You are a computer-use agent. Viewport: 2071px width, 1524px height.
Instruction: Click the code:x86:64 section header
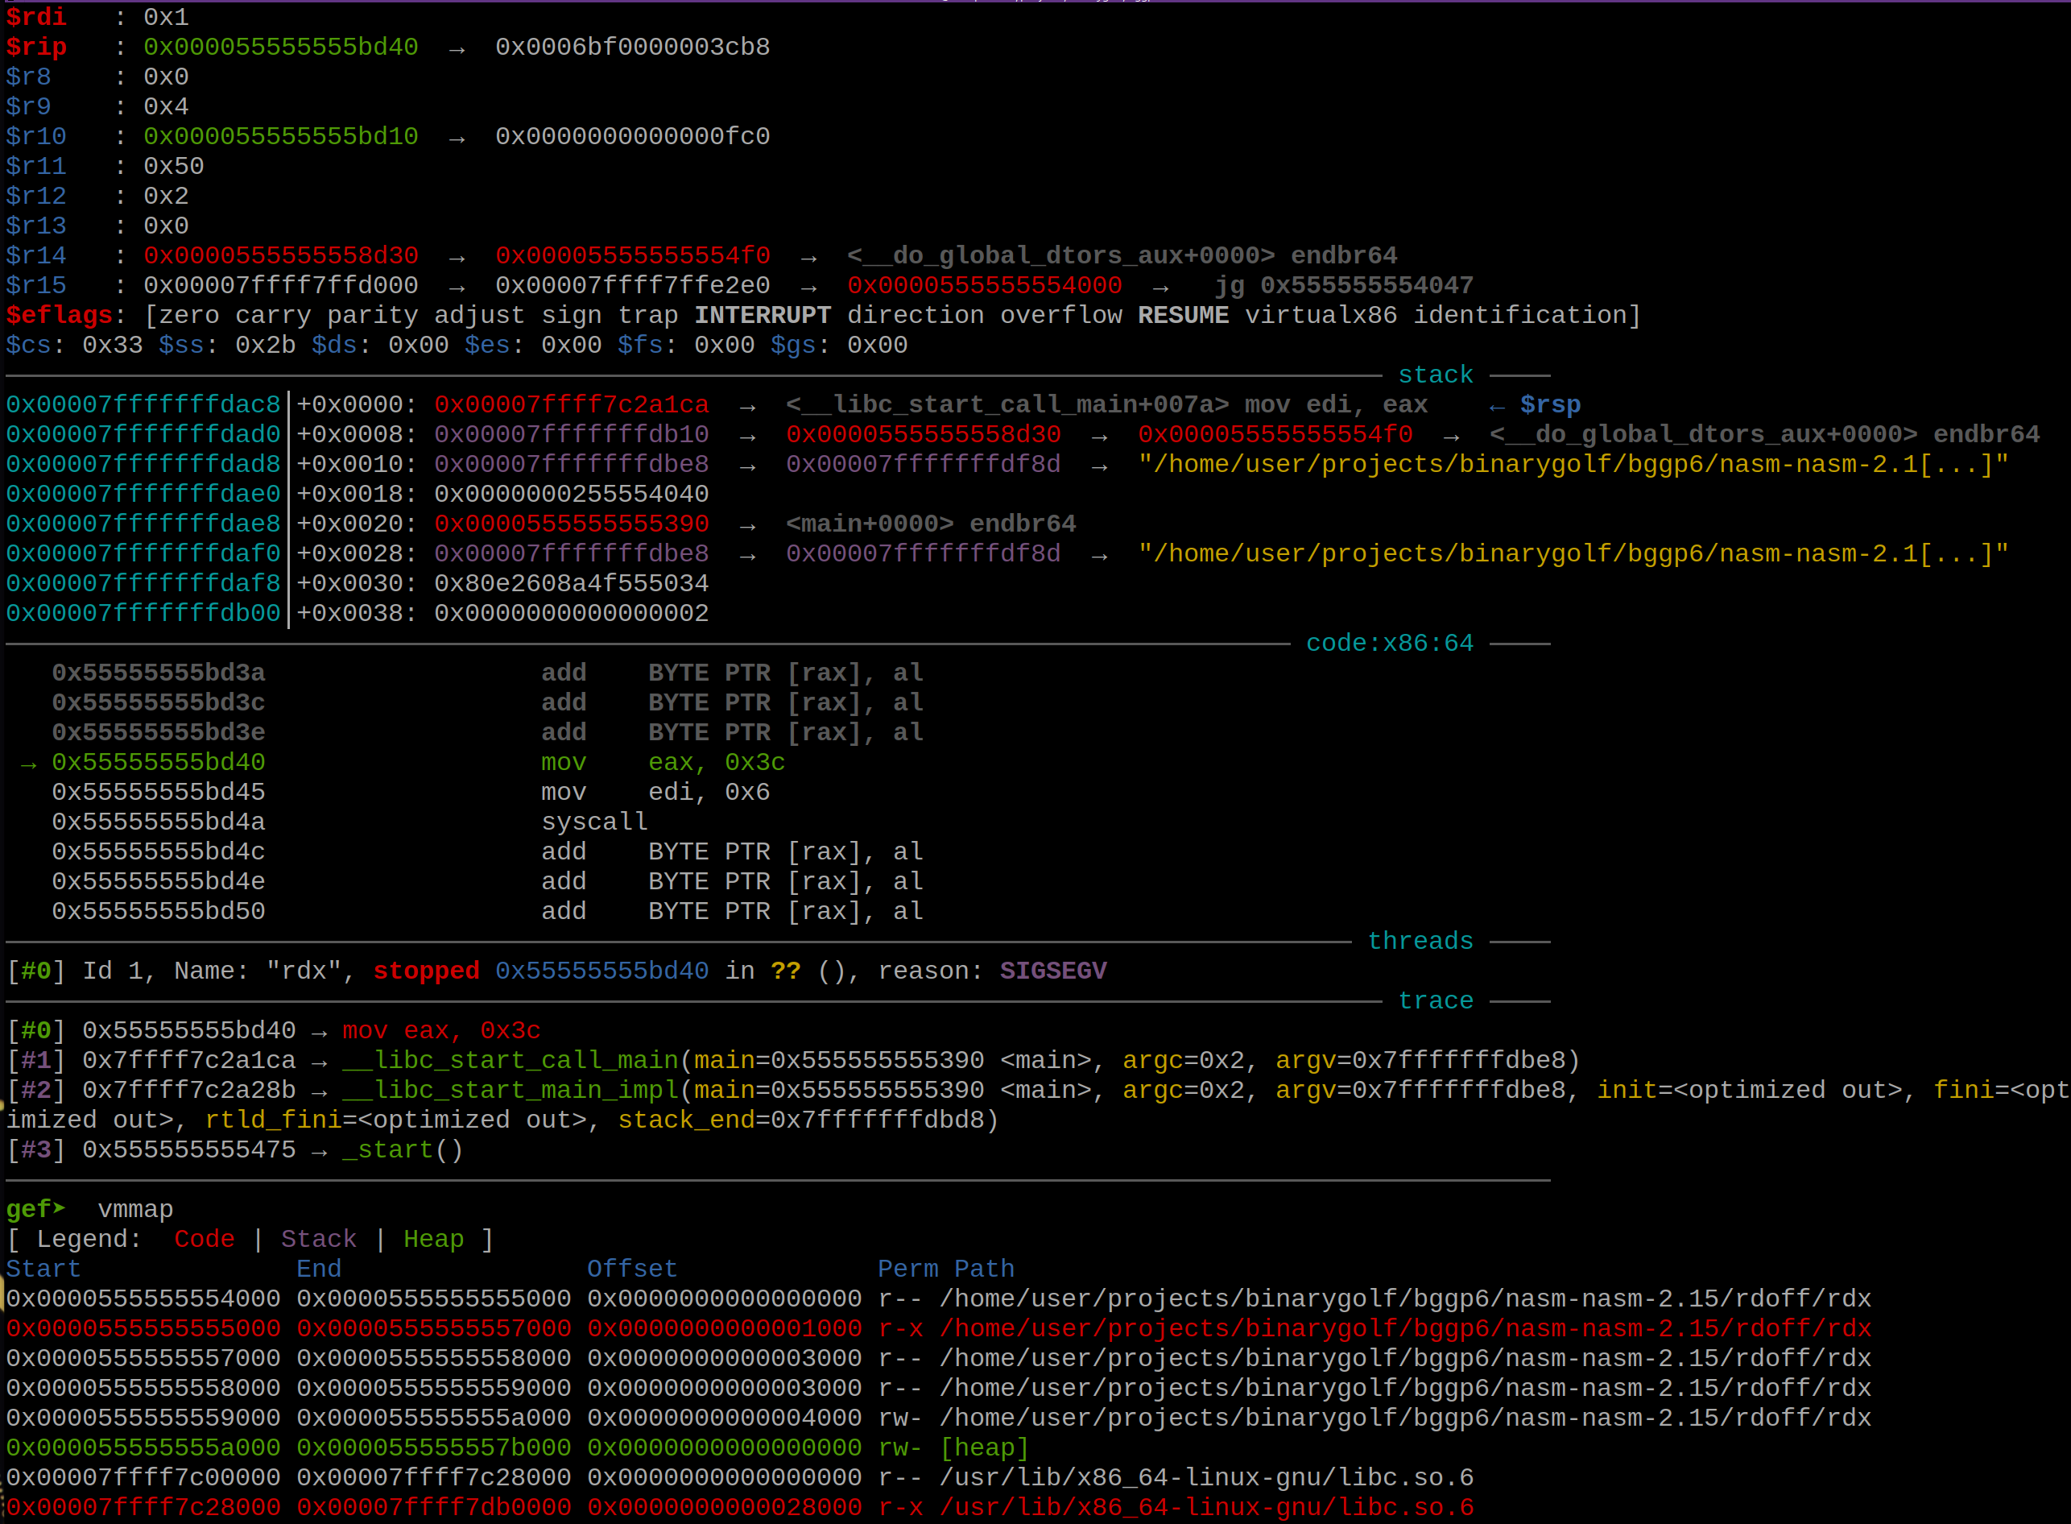(1389, 643)
